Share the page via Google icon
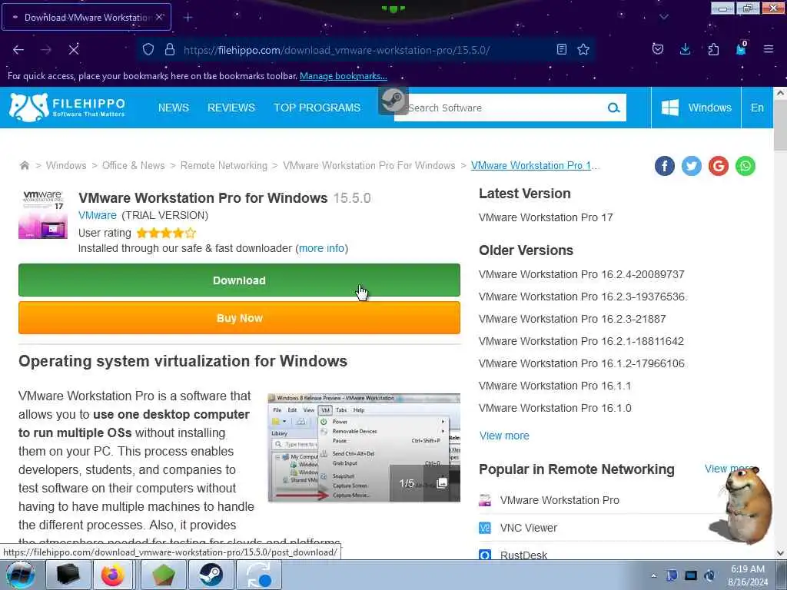 (x=719, y=166)
